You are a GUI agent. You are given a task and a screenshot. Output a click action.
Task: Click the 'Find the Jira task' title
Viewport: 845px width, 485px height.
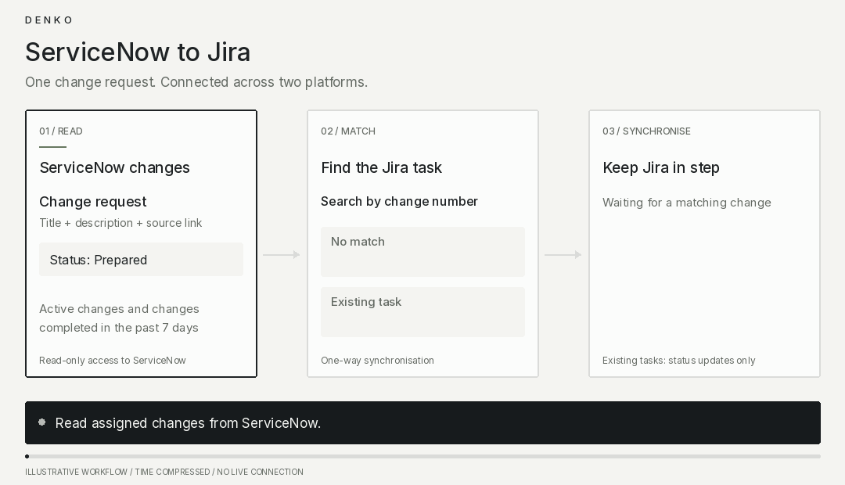(x=381, y=167)
